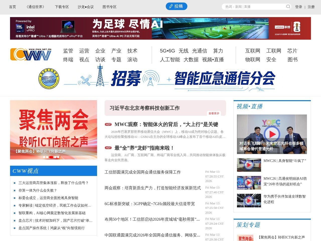This screenshot has height=241, width=321.
Task: Switch to the 下载专区 section
Action: point(62,7)
